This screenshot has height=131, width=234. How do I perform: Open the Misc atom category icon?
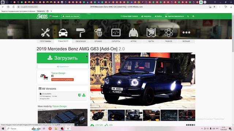pyautogui.click(x=169, y=32)
